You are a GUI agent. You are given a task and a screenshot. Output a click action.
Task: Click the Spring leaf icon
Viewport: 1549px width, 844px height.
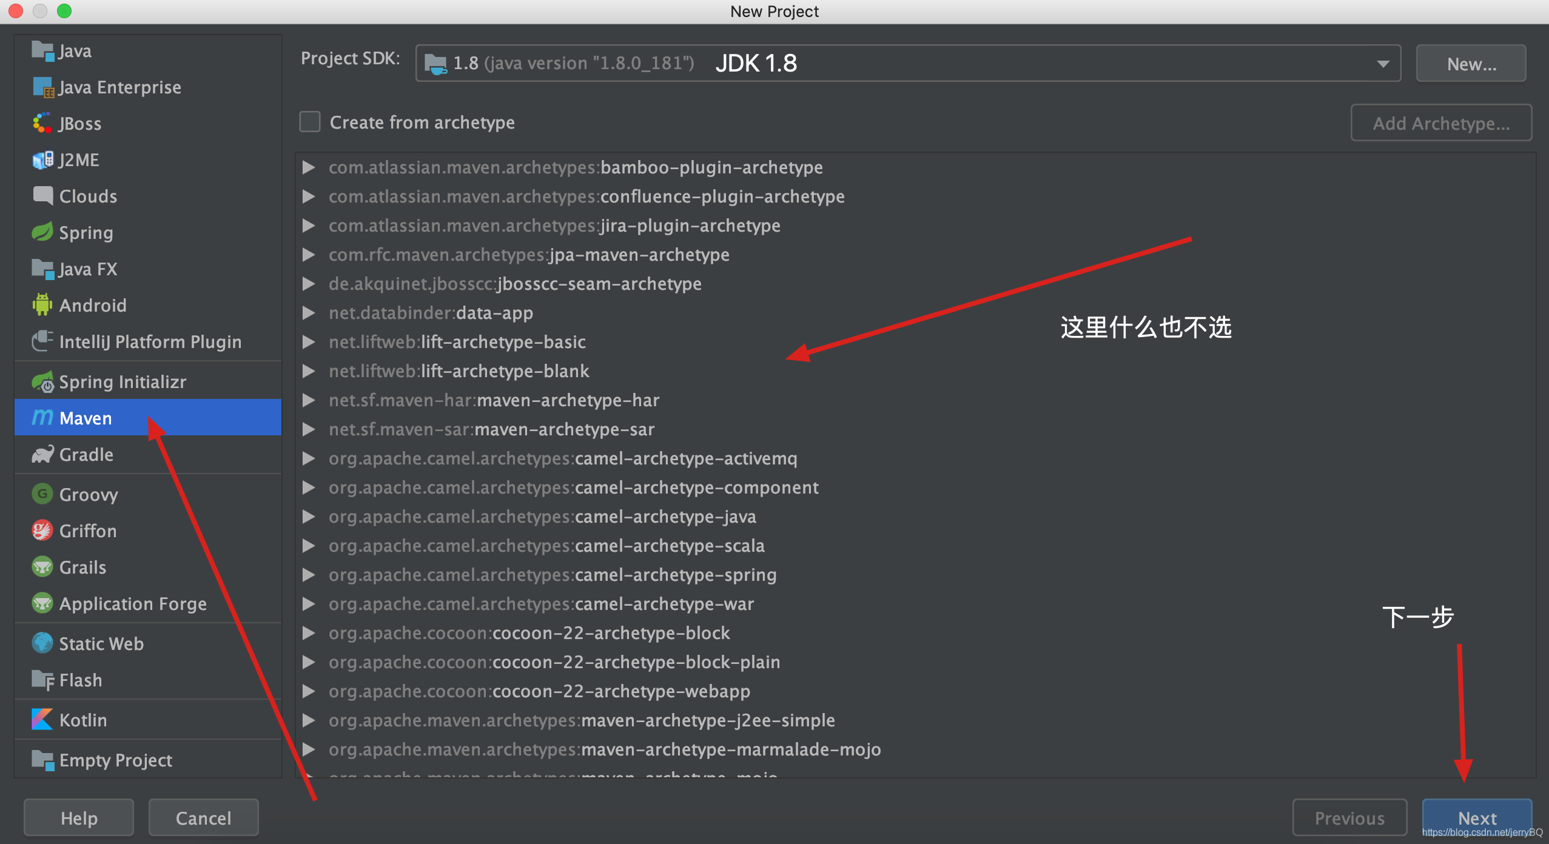tap(42, 232)
